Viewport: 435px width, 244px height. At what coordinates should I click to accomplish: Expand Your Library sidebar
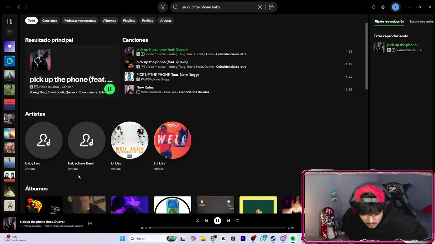click(10, 21)
